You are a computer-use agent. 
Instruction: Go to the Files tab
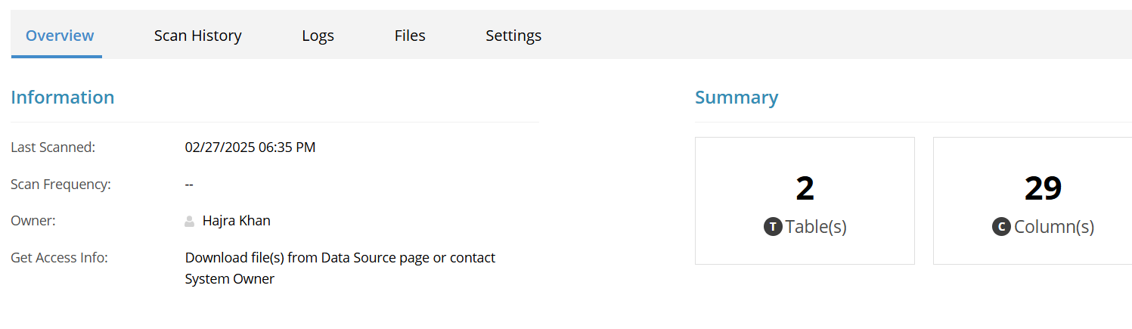click(410, 36)
